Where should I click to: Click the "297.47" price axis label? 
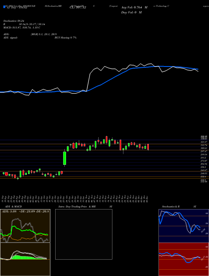(204, 151)
